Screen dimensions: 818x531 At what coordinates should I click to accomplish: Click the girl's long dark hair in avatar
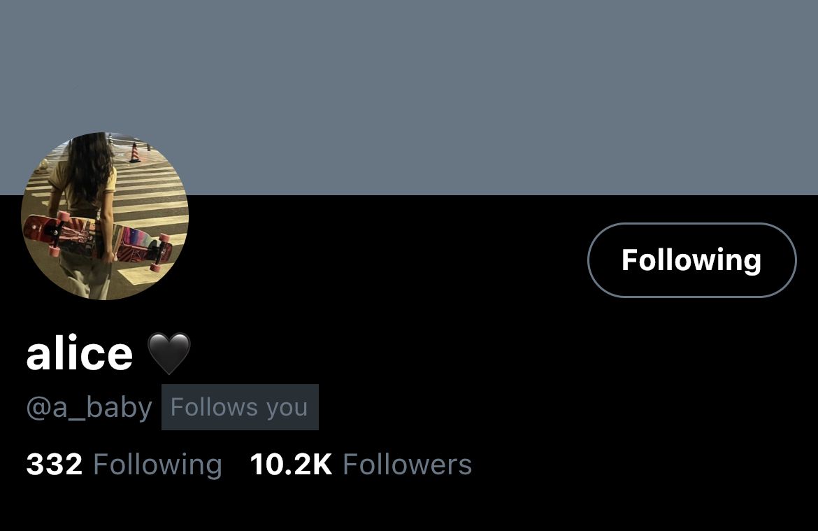[89, 167]
